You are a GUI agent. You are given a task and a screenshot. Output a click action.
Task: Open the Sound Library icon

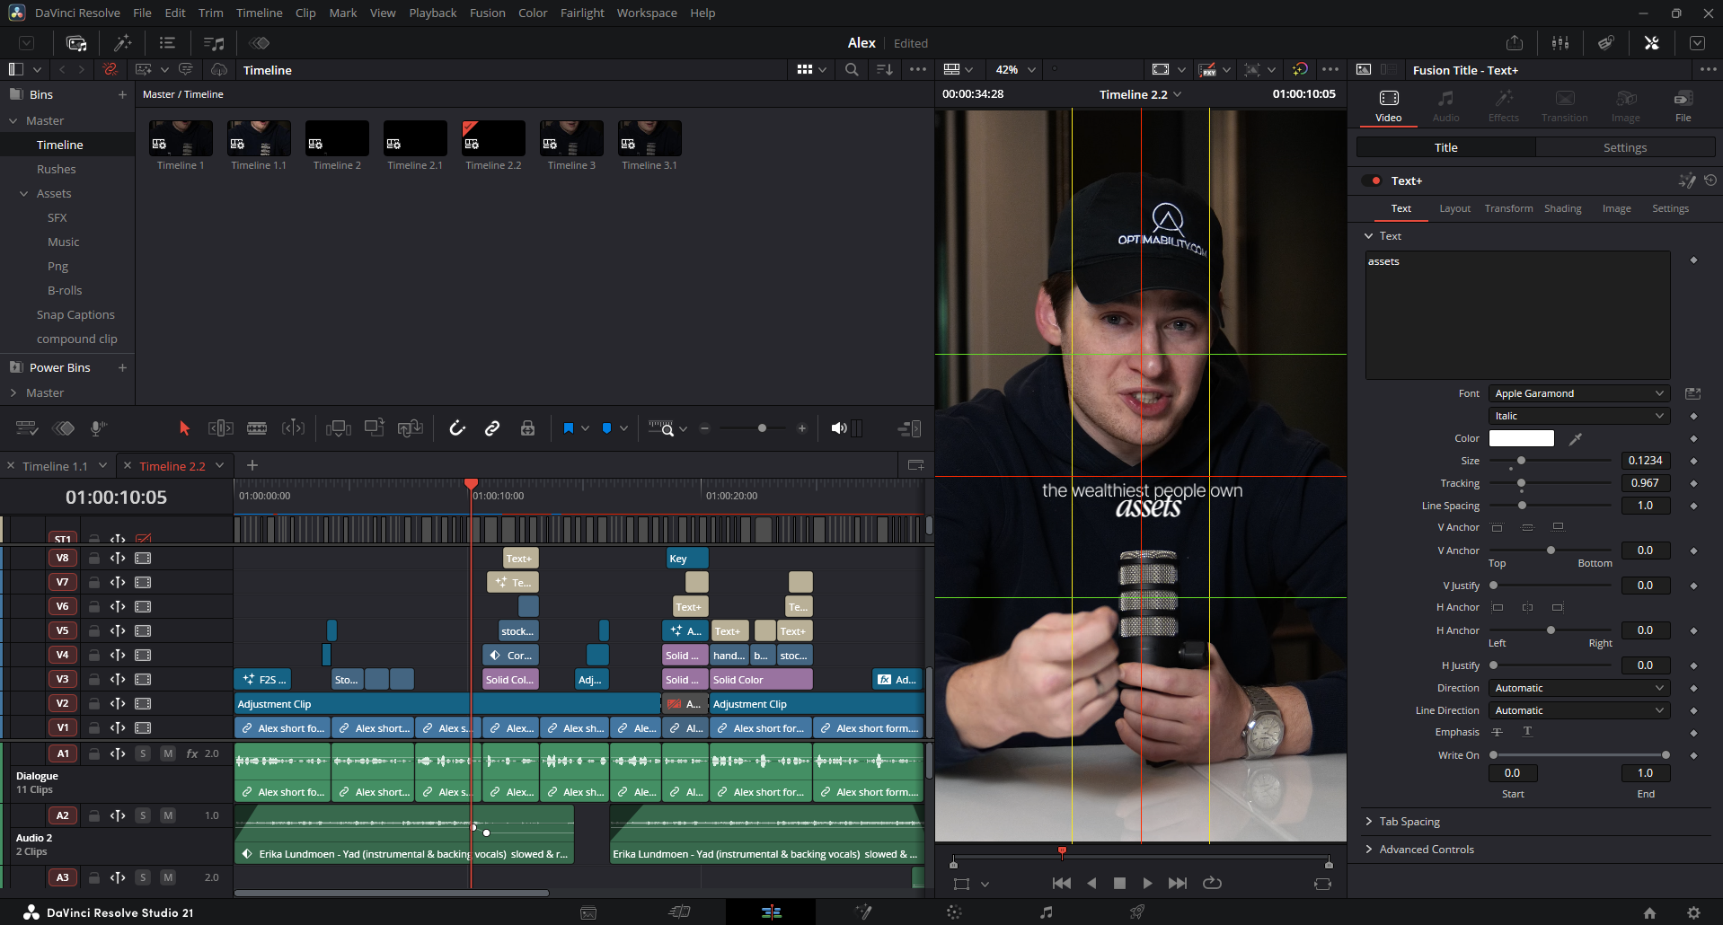[x=214, y=43]
